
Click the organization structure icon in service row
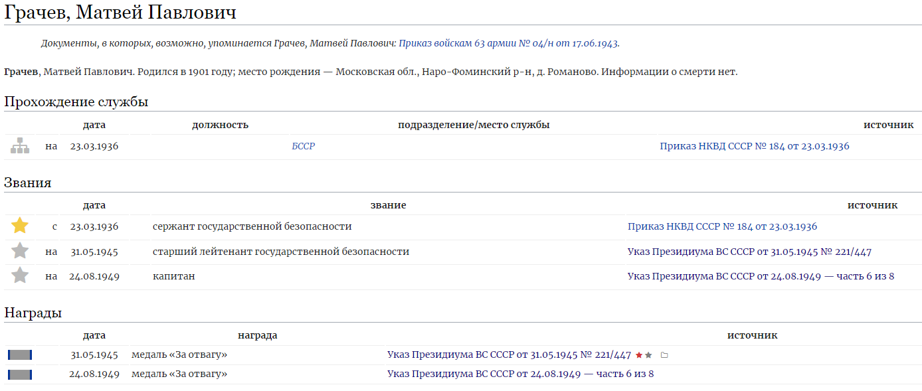[20, 146]
